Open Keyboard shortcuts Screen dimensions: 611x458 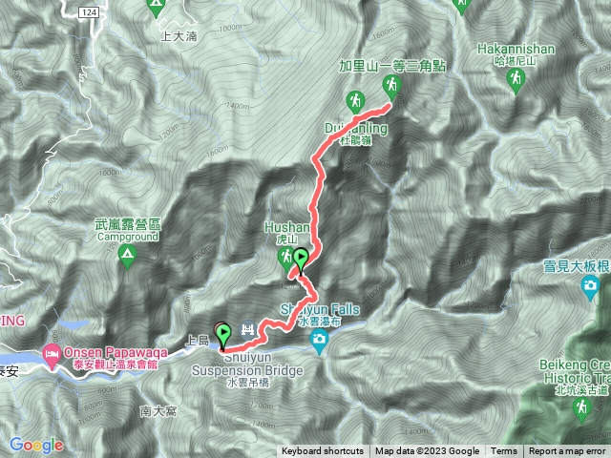[x=323, y=451]
